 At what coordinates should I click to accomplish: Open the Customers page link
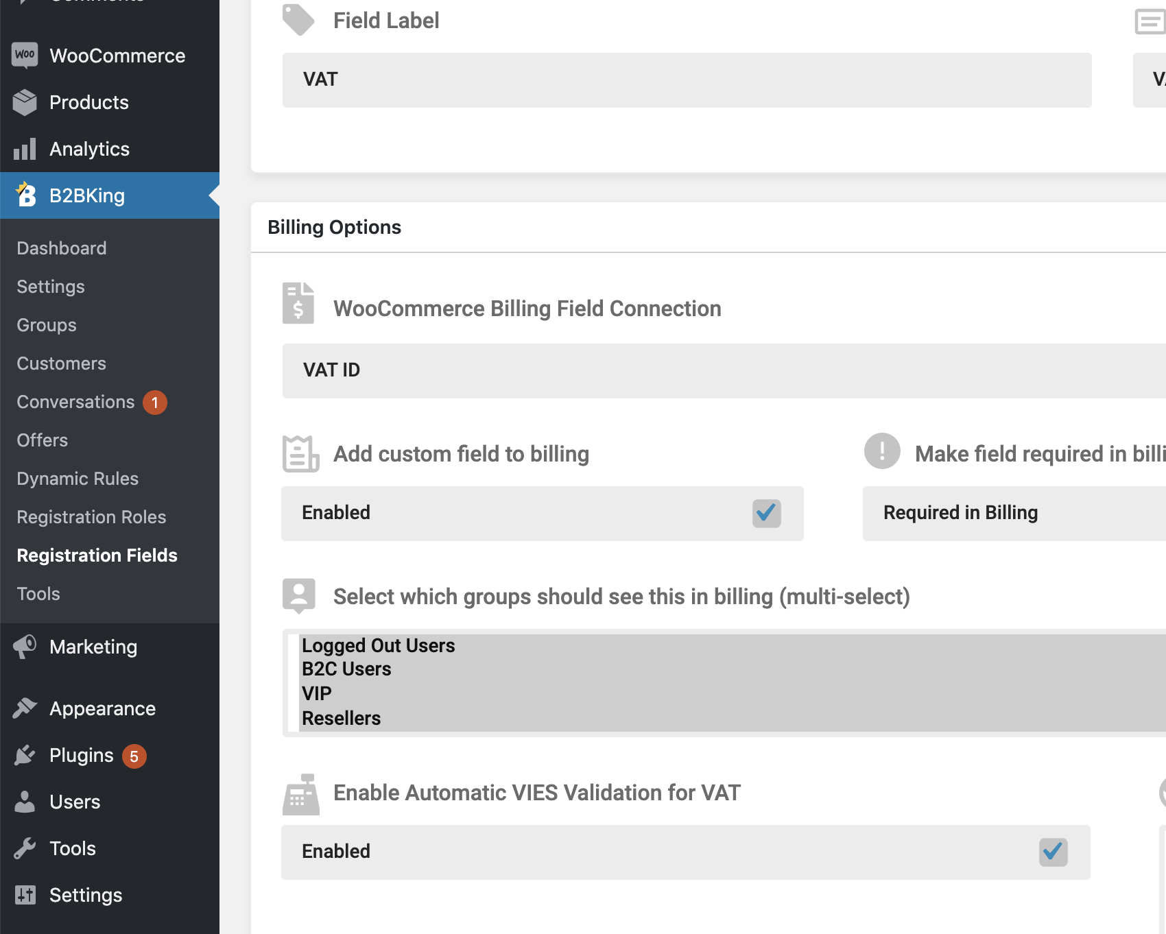62,363
